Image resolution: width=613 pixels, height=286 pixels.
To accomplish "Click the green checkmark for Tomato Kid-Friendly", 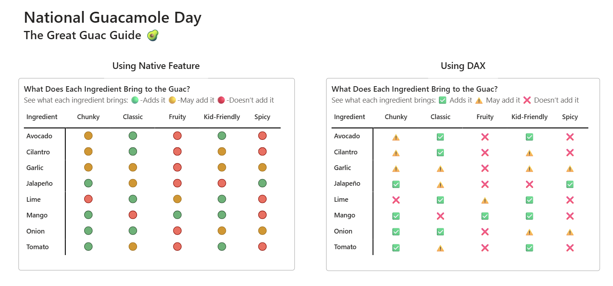I will (x=529, y=247).
